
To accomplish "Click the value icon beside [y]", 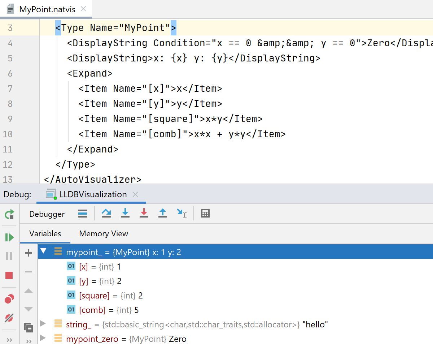I will point(71,281).
